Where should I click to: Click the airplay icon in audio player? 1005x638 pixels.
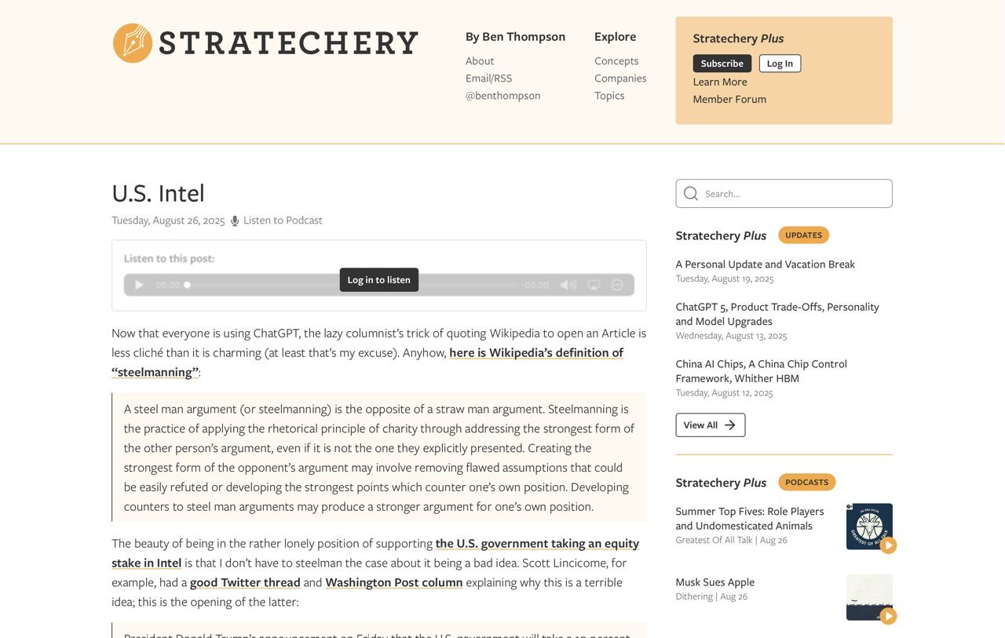(x=594, y=285)
